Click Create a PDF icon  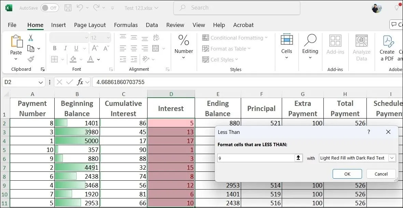[388, 41]
